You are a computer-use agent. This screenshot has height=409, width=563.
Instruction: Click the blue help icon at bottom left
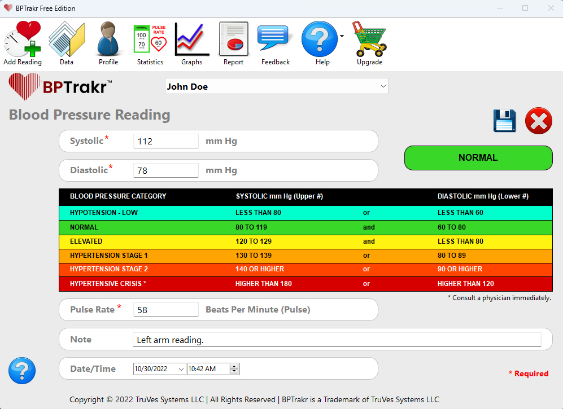(21, 371)
